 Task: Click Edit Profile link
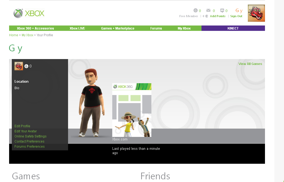(22, 126)
